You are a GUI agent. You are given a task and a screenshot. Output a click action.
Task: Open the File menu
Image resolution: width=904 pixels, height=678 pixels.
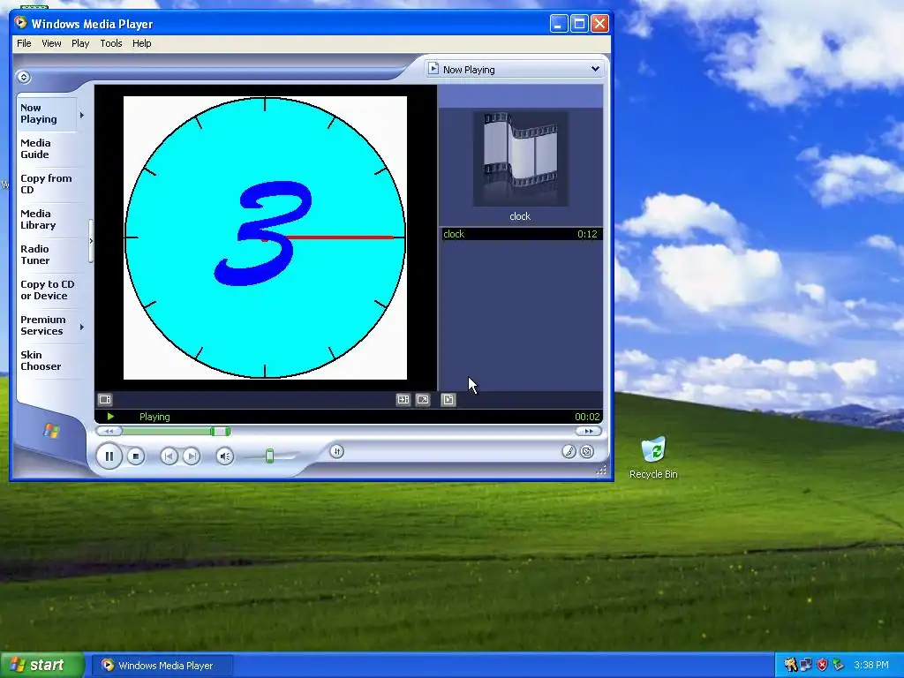coord(24,43)
